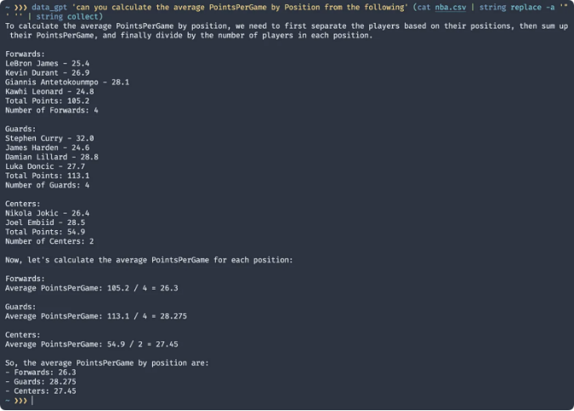
Task: Click the Kawhi Leonard - 24.8 line
Action: pyautogui.click(x=49, y=92)
